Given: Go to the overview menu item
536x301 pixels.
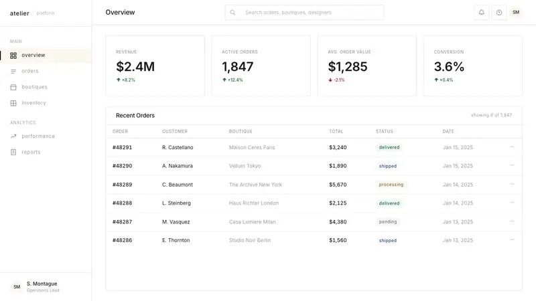Looking at the screenshot, I should (46, 56).
